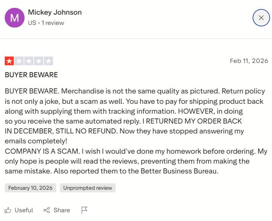Click the purple M avatar circle
Image resolution: width=272 pixels, height=221 pixels.
click(14, 18)
